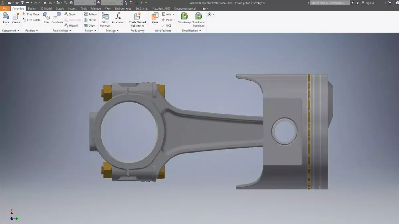Click the Shrinkwrap Substitute tool
This screenshot has height=224, width=399.
199,20
